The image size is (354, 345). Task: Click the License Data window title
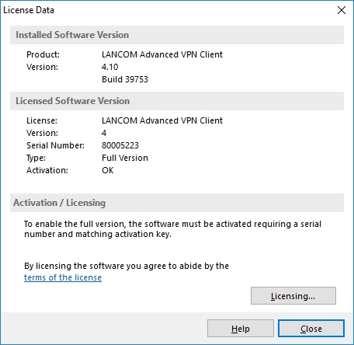click(29, 10)
